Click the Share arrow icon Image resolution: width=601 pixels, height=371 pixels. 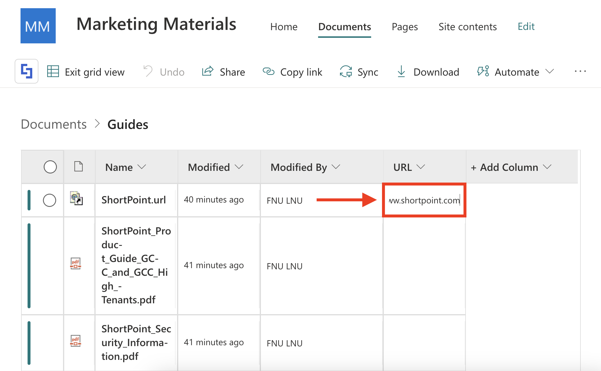pyautogui.click(x=208, y=71)
